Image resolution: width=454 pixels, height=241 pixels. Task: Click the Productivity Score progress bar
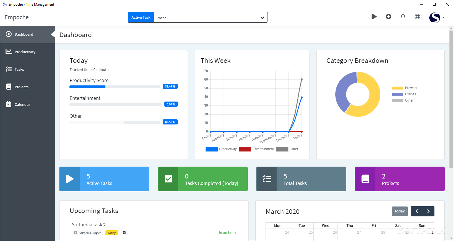115,87
